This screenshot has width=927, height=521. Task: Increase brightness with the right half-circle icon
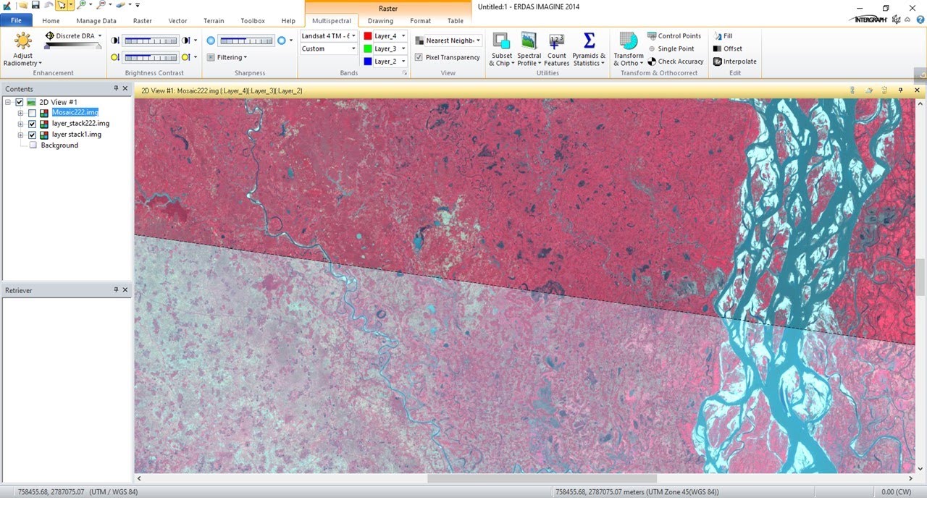tap(186, 41)
